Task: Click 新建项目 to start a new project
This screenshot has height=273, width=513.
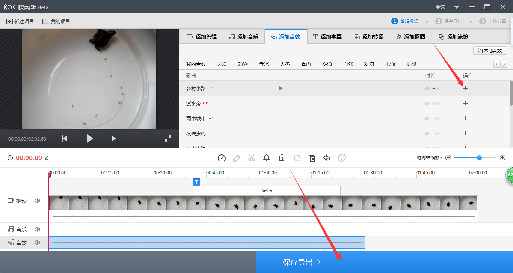Action: (x=20, y=21)
